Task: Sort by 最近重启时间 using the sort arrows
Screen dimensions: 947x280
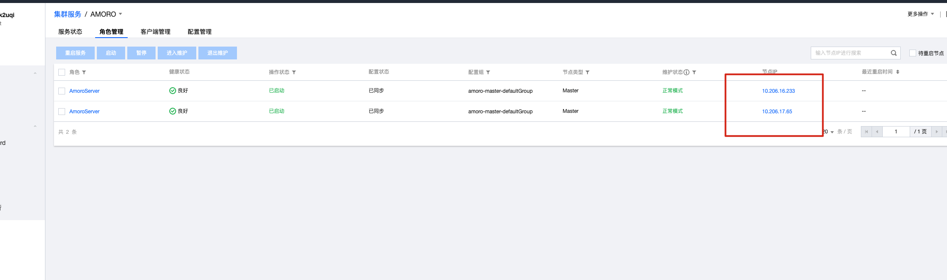Action: tap(898, 72)
